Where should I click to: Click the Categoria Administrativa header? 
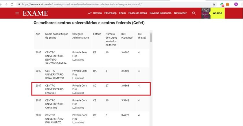(x=81, y=36)
